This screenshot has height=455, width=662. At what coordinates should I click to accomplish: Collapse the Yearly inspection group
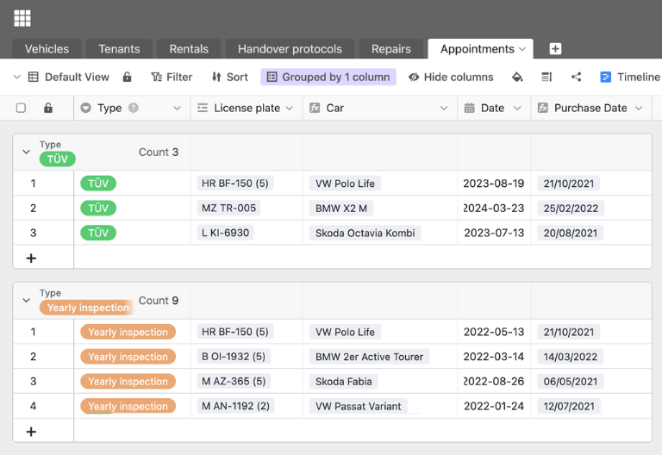[26, 301]
